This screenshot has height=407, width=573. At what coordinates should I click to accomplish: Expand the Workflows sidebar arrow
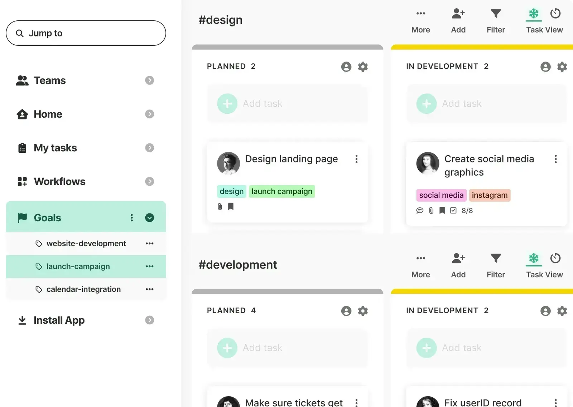coord(149,182)
